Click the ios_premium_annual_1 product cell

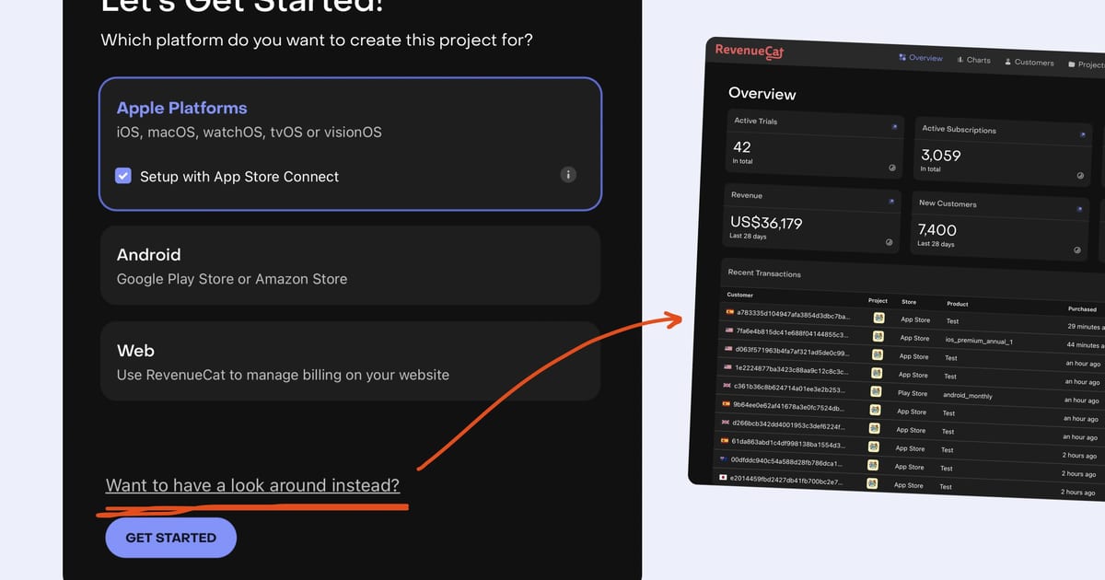[978, 341]
